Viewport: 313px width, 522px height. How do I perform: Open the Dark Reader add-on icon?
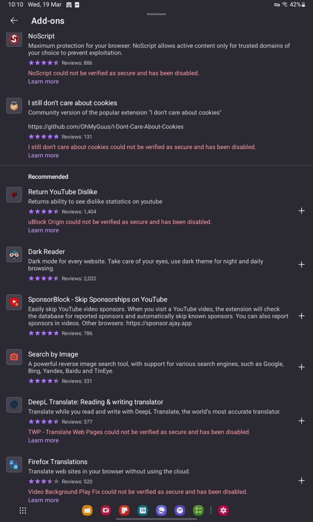click(14, 254)
